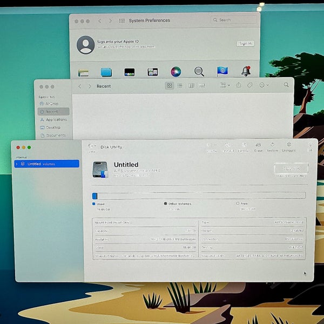Open Spotlight preferences magnifier icon
The image size is (324, 324).
pos(199,72)
